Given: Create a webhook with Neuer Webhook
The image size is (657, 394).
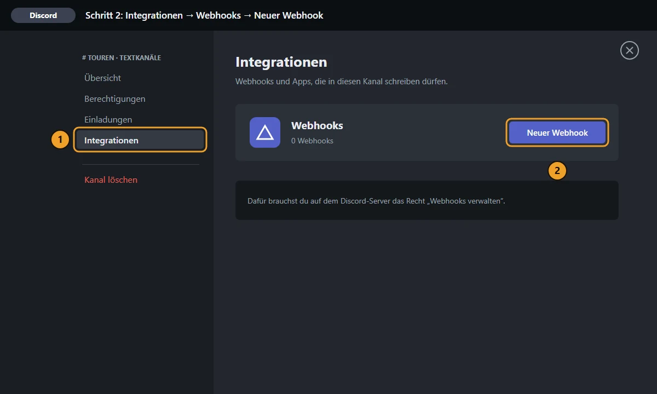Looking at the screenshot, I should click(x=557, y=132).
